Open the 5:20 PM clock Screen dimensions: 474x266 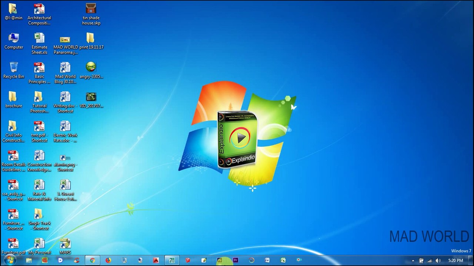455,260
